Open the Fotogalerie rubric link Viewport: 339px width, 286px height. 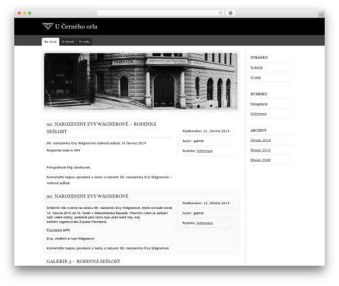[259, 103]
